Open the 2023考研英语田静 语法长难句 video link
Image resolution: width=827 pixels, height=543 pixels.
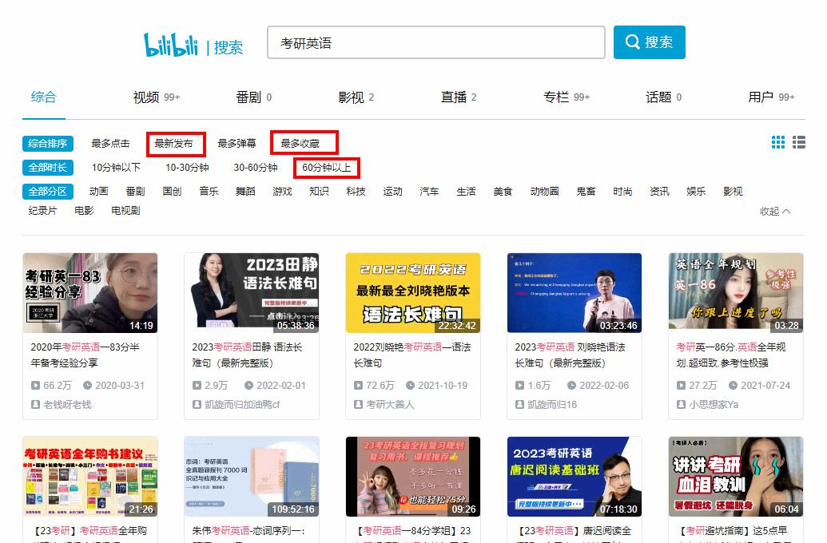point(245,356)
